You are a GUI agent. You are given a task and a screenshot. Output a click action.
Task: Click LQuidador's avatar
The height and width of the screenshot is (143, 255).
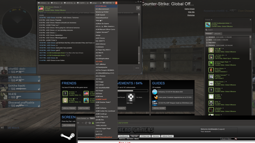pos(211,110)
